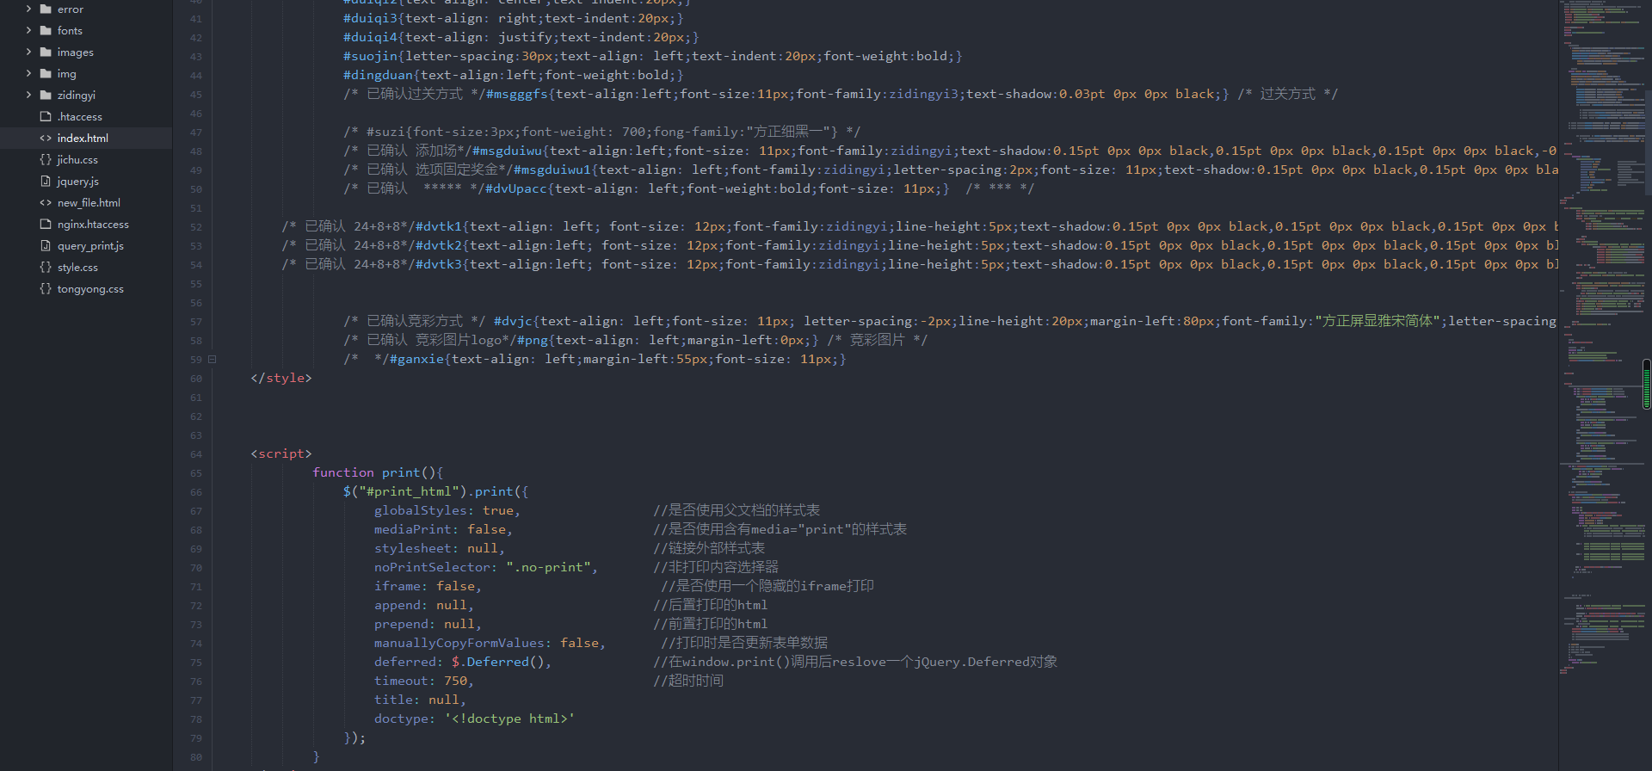Screen dimensions: 1652x771
Task: Select the images folder name
Action: [x=76, y=52]
